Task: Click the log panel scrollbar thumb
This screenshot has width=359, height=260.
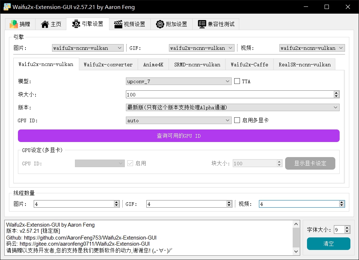Action: tap(296, 237)
